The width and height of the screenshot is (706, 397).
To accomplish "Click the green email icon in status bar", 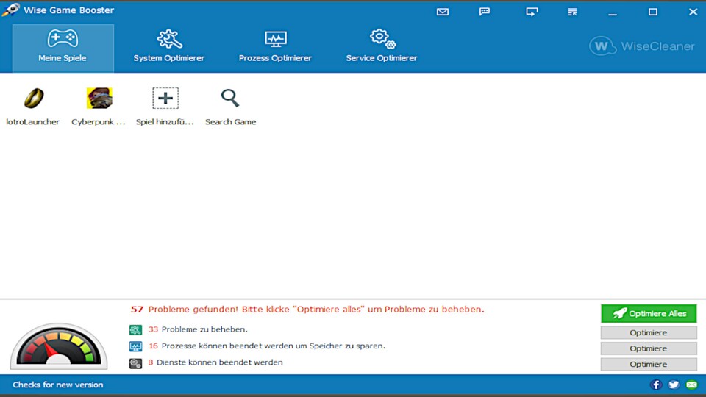I will (691, 385).
